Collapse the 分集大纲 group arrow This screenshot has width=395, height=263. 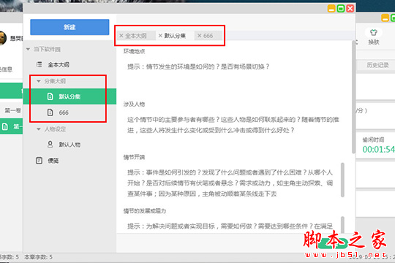(39, 81)
